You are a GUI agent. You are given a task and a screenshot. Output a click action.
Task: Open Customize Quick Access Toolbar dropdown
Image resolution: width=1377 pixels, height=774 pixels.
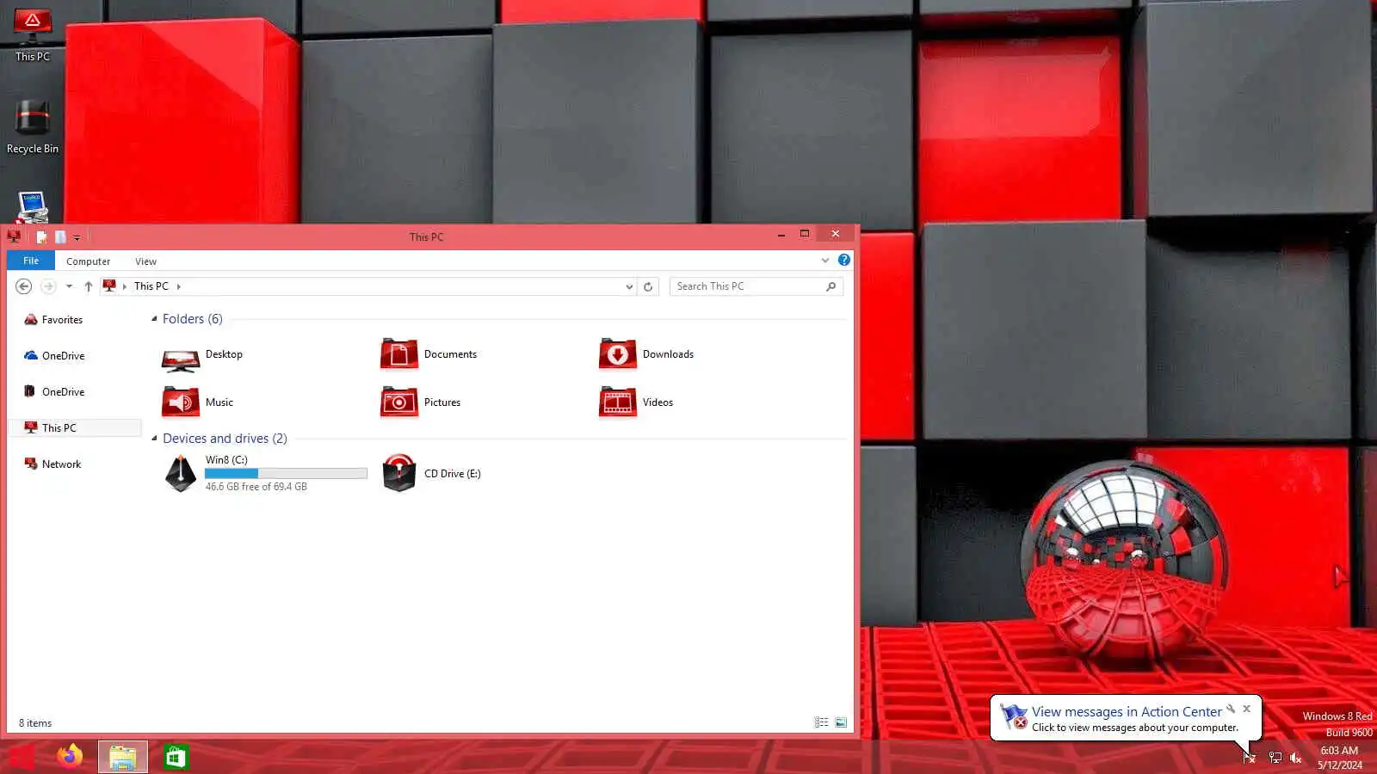click(77, 237)
